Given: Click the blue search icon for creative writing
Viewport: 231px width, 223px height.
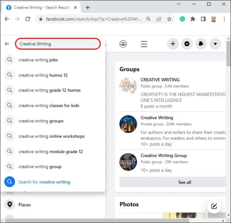Looking at the screenshot, I should pos(10,182).
